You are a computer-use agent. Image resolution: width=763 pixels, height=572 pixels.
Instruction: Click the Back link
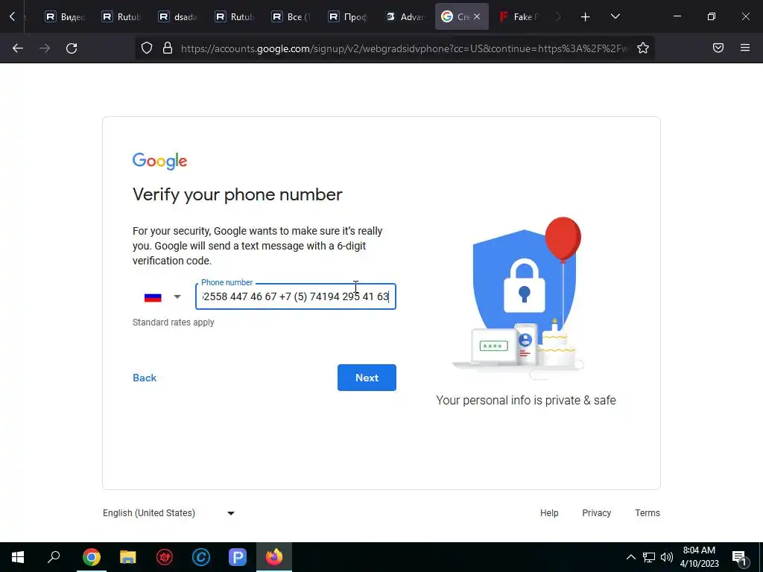(145, 378)
